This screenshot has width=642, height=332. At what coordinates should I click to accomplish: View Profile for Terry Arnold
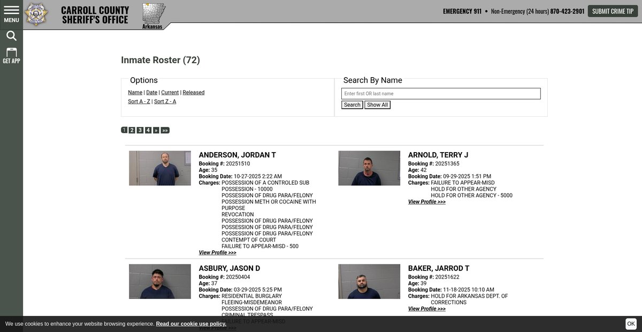[x=426, y=202]
